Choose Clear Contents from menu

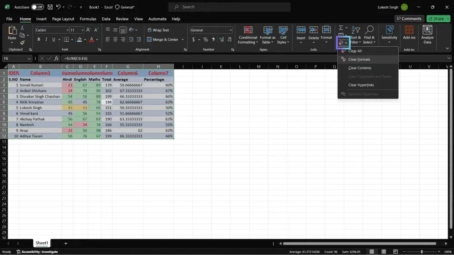(x=368, y=68)
